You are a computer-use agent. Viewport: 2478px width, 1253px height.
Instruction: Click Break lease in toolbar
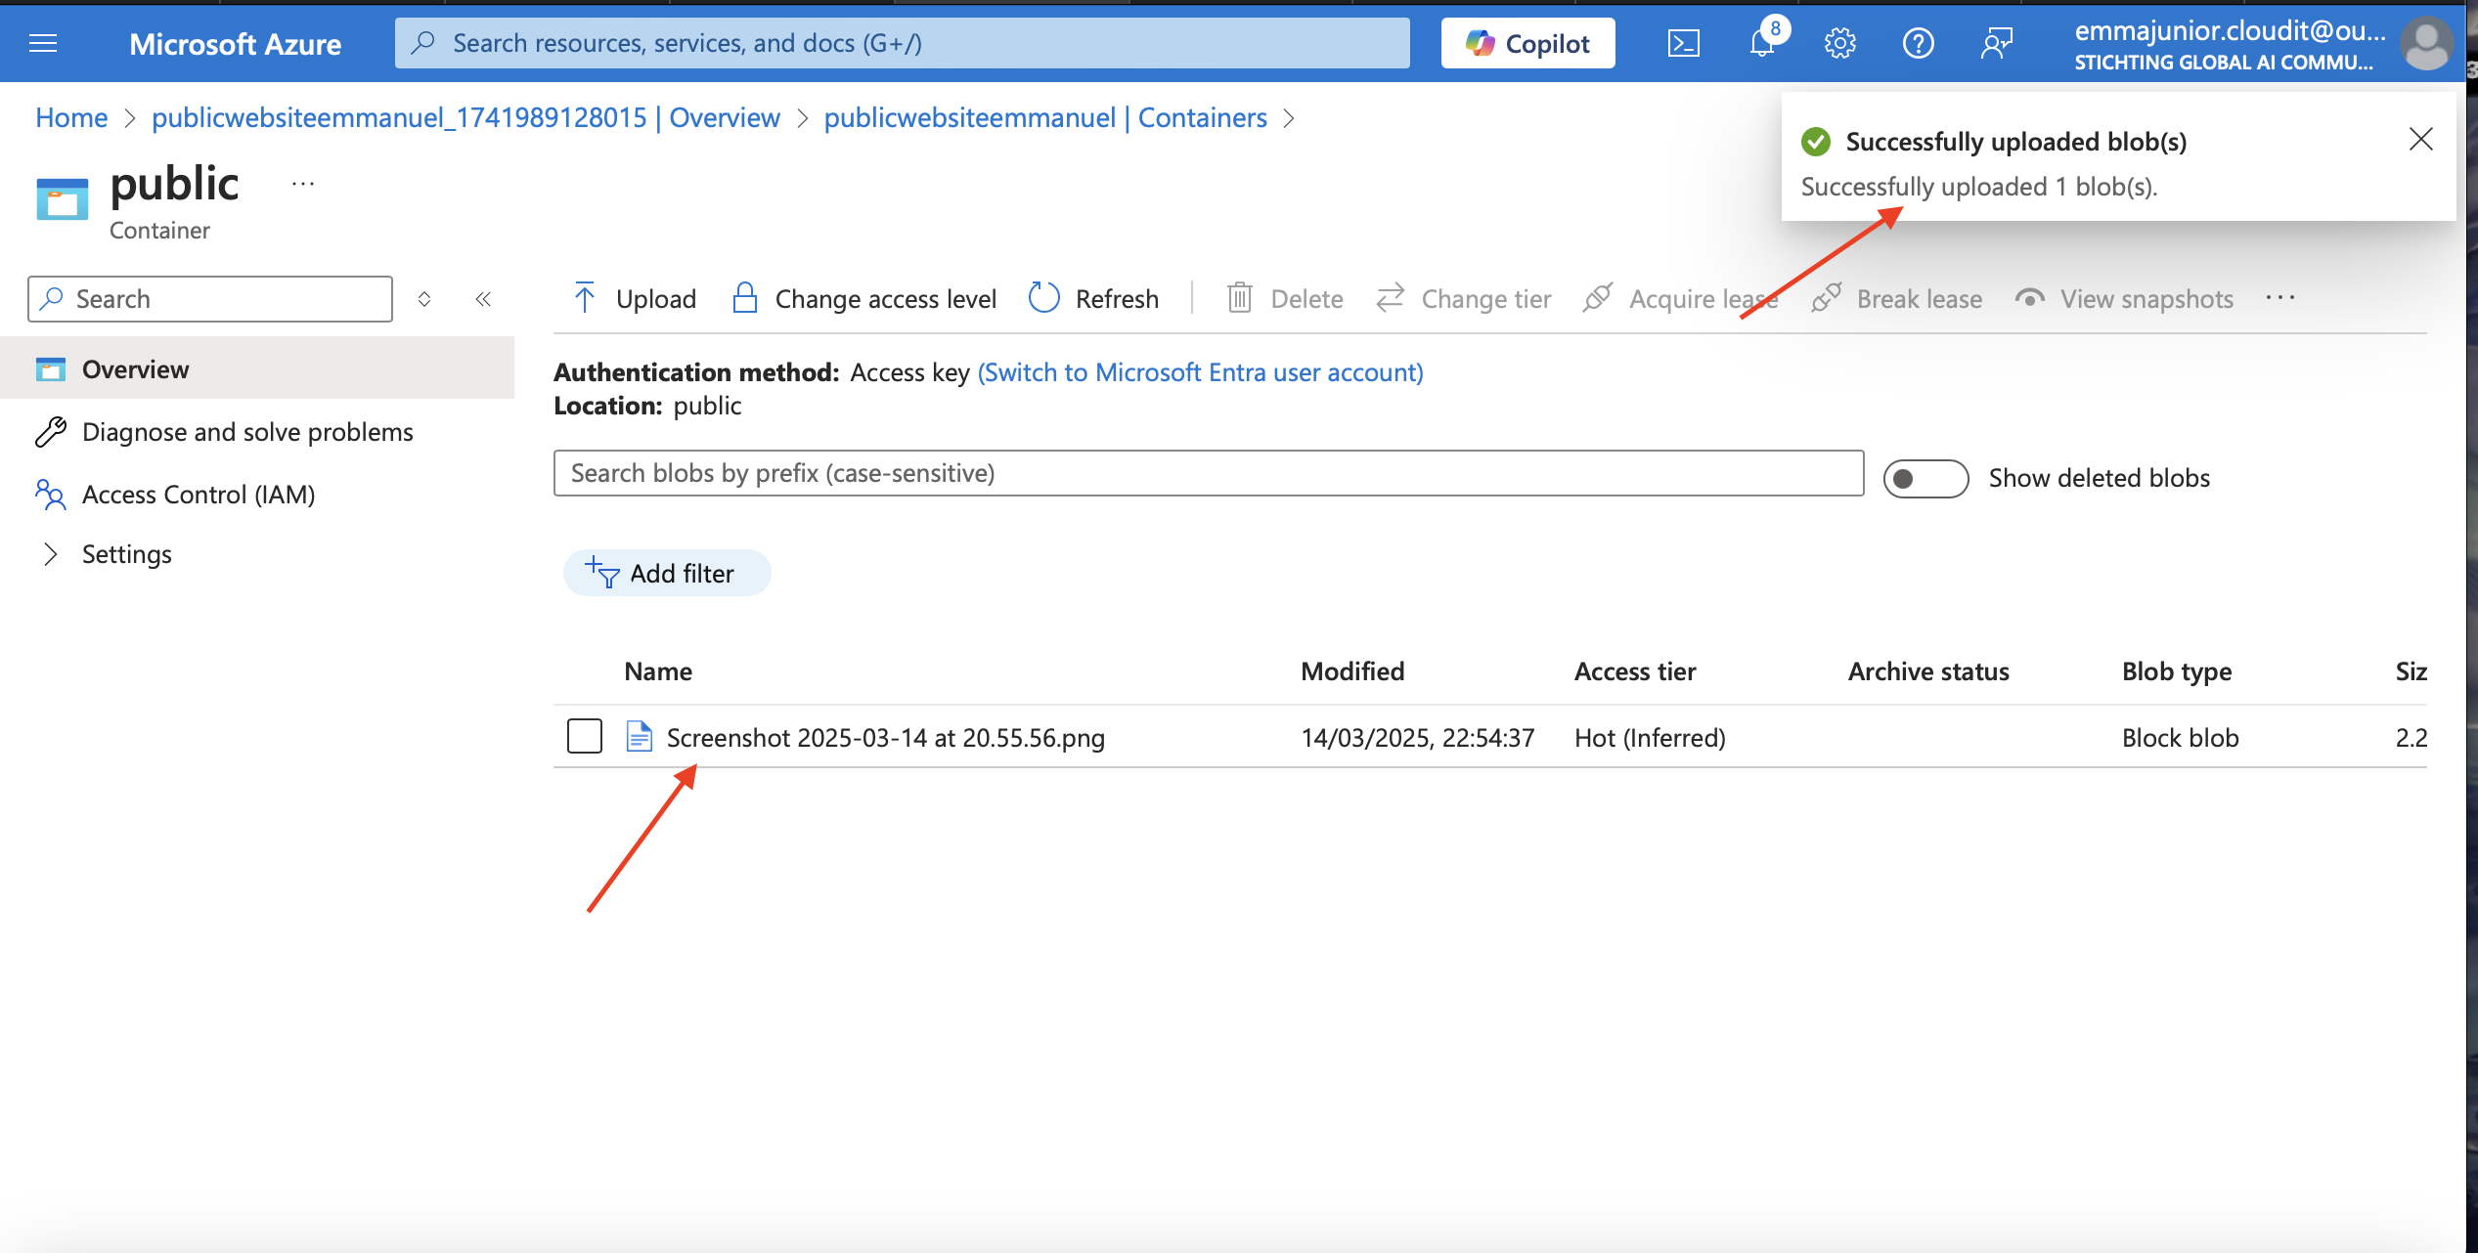point(1896,299)
